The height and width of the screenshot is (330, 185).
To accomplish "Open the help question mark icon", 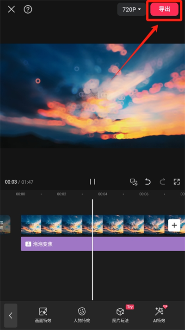I will [28, 9].
